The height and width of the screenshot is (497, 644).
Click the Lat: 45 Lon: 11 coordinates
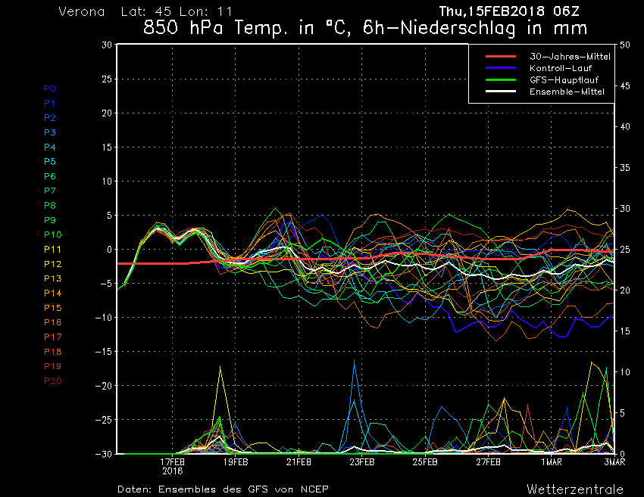click(x=177, y=11)
